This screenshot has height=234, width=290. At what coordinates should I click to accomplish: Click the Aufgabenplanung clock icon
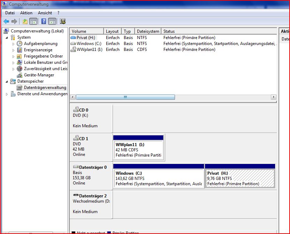tap(20, 44)
